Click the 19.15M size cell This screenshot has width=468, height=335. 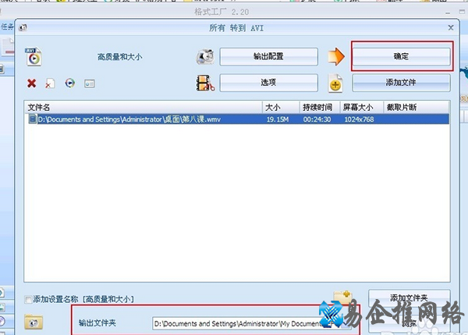pos(278,119)
